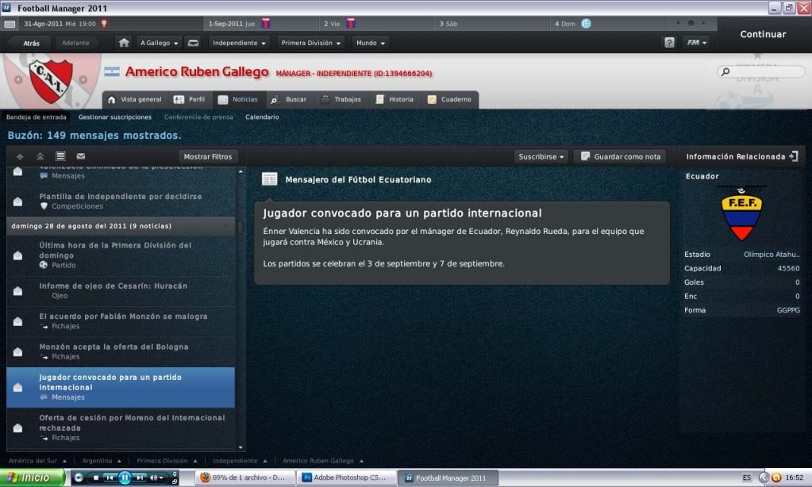Select the Bandeja de entrada subtab

pyautogui.click(x=37, y=117)
